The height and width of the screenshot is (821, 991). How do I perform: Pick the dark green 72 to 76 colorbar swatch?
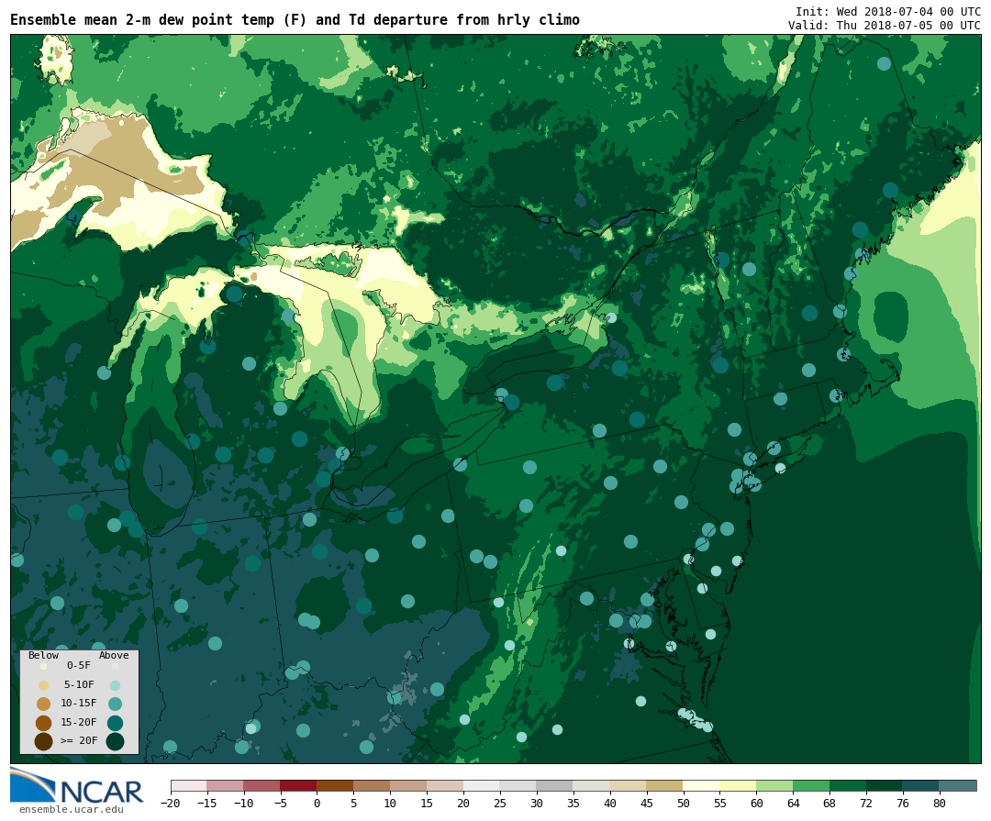click(885, 785)
